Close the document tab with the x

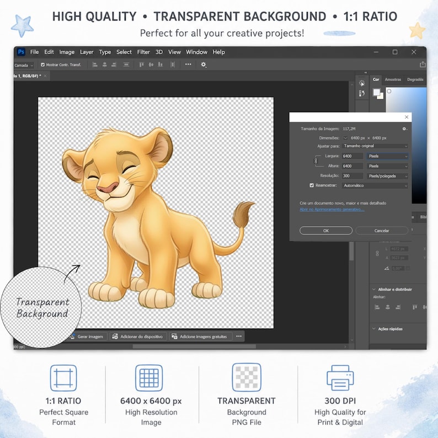45,76
